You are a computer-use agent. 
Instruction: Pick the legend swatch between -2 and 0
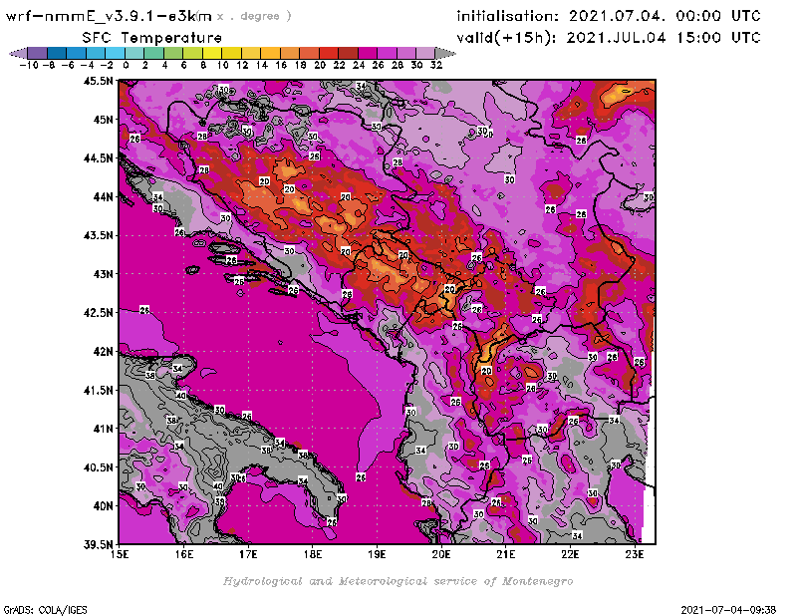click(x=115, y=53)
